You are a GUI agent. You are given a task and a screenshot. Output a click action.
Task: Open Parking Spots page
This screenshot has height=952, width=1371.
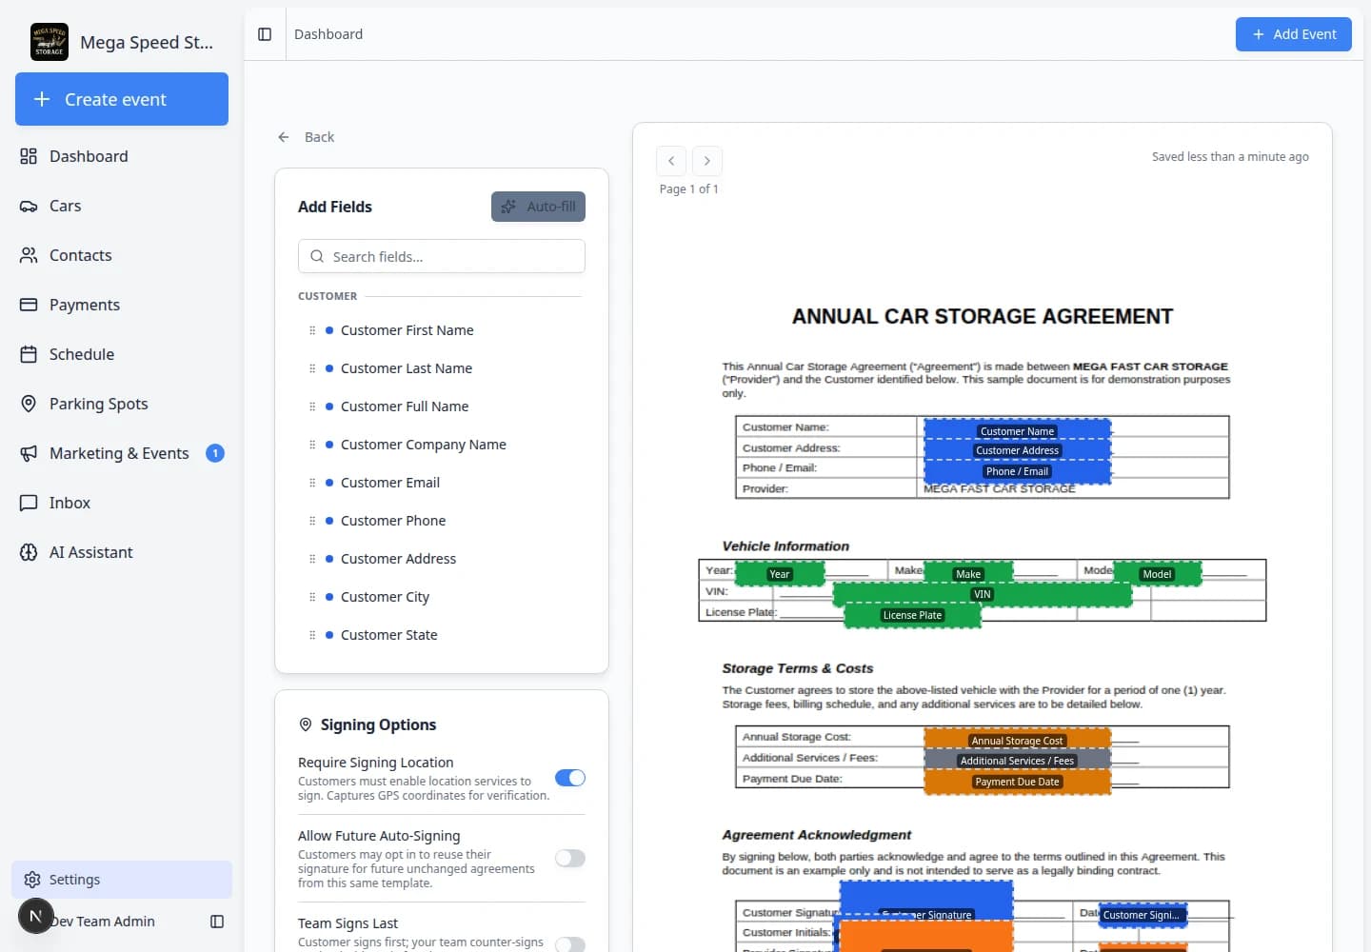pyautogui.click(x=122, y=404)
